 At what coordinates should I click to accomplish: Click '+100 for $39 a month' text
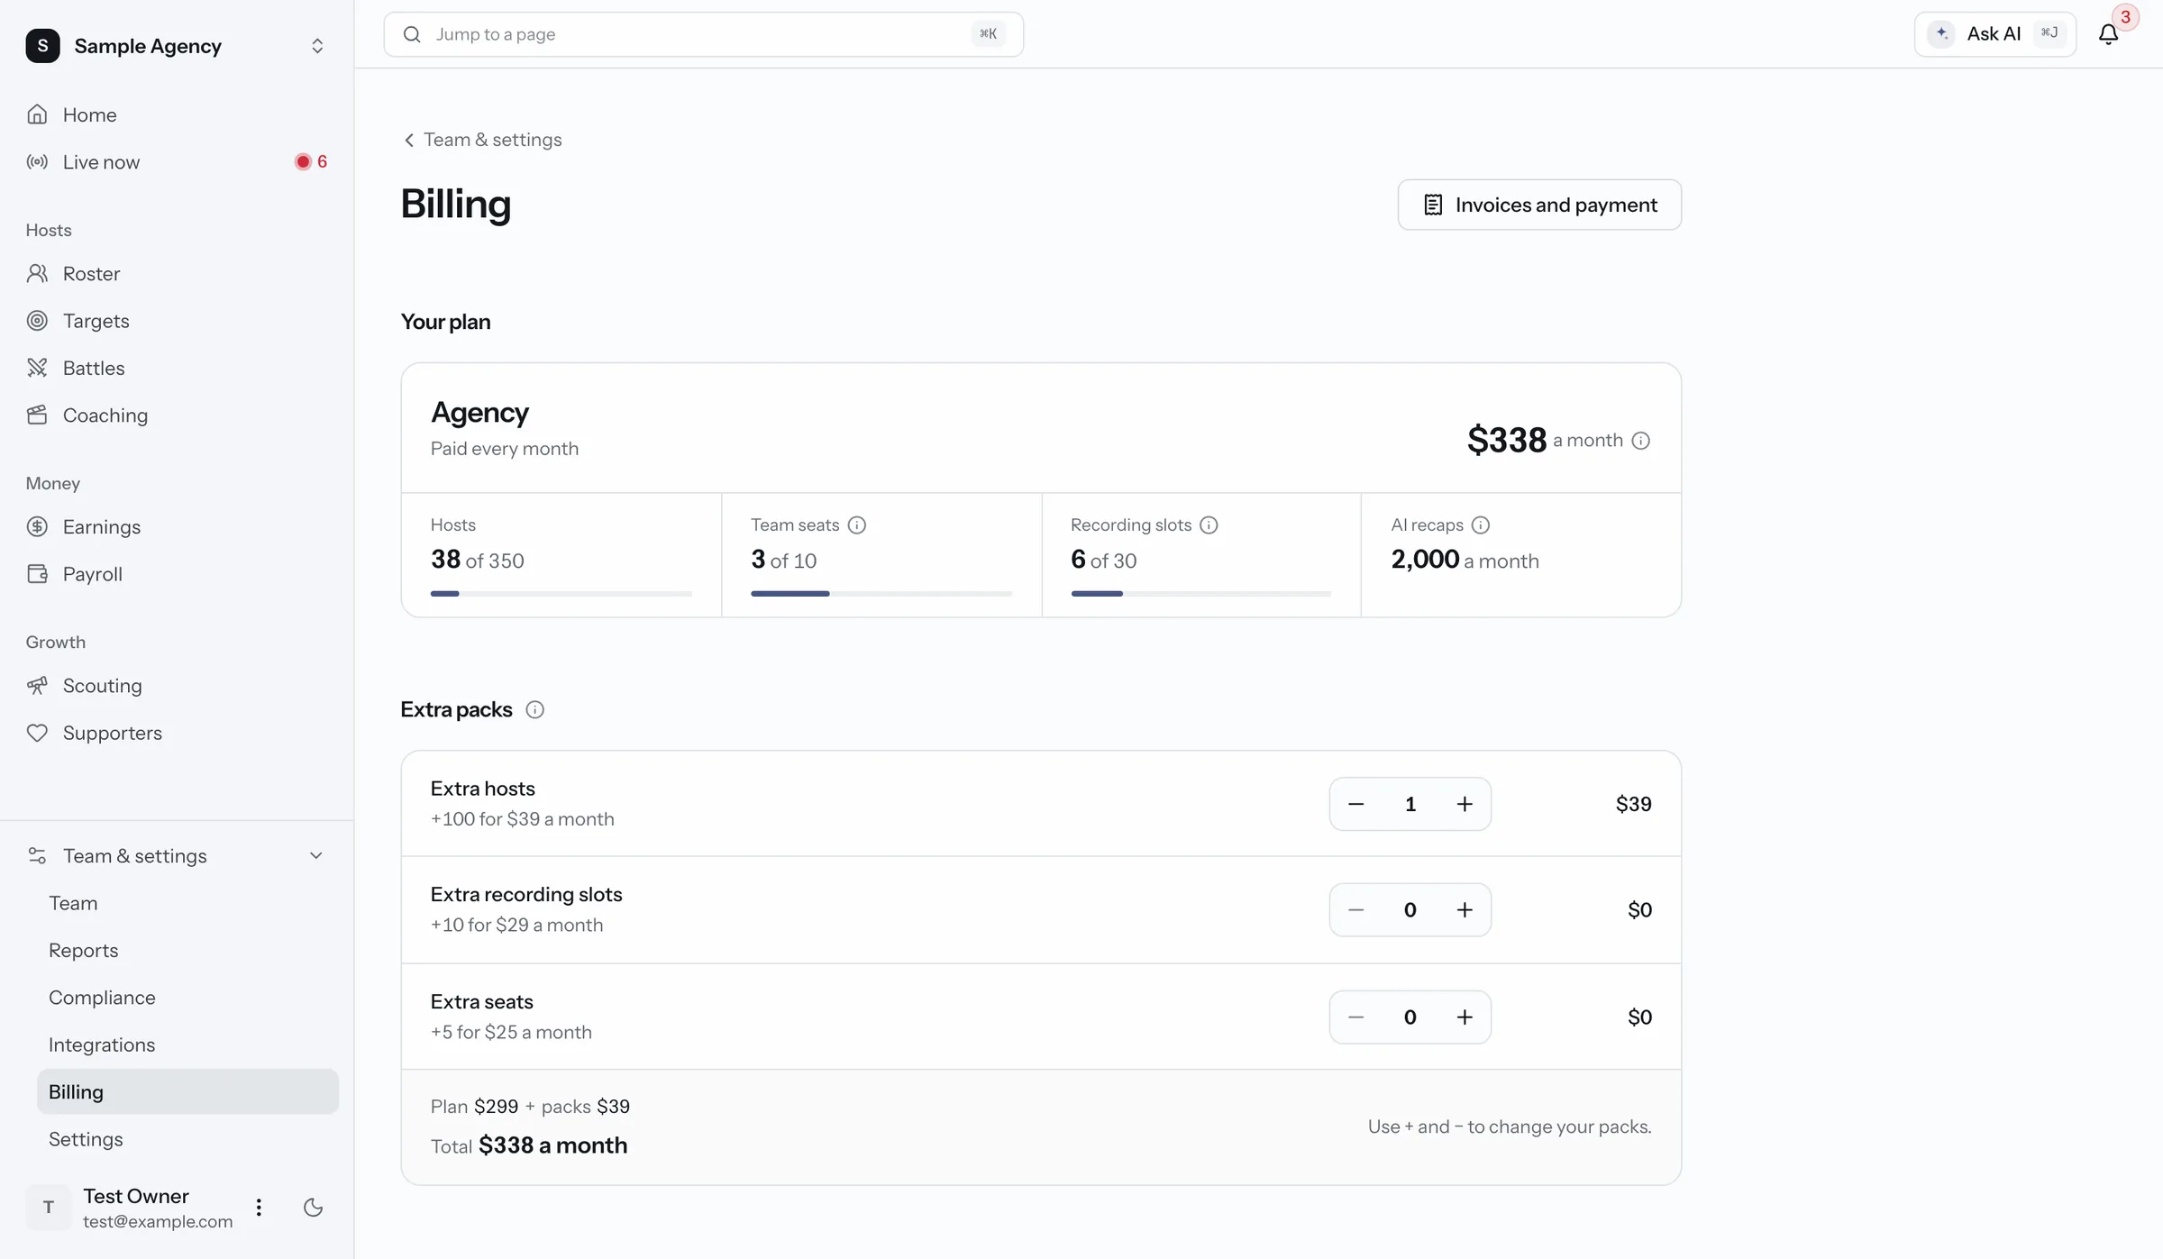522,819
